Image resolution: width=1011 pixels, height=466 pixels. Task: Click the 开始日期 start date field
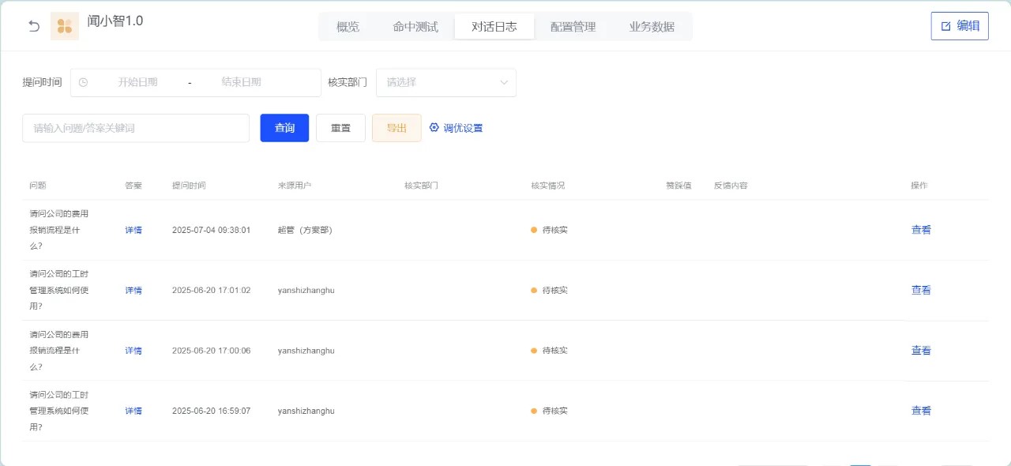[138, 82]
